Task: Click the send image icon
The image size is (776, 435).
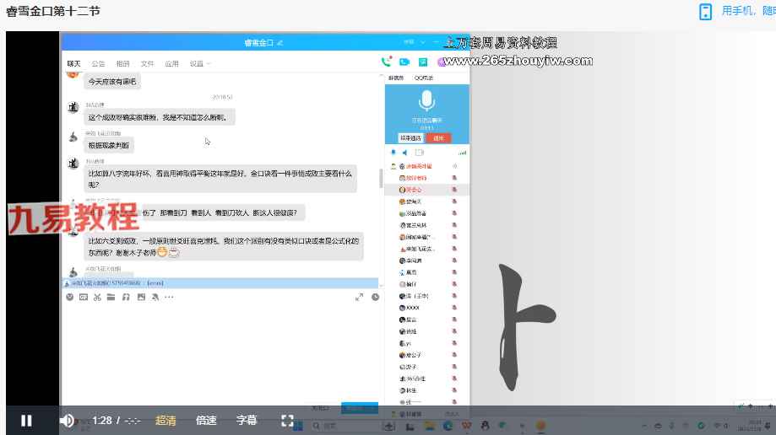Action: coord(140,297)
